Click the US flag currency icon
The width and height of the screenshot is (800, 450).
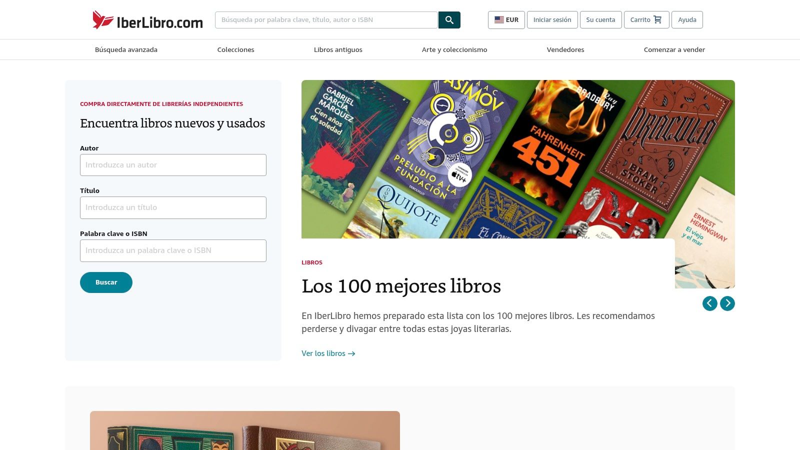pos(498,19)
